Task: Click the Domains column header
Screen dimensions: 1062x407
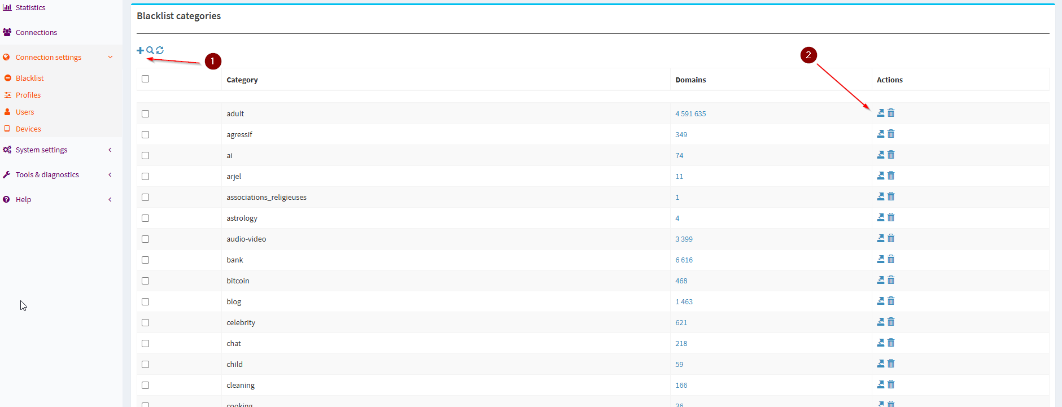Action: pos(690,80)
